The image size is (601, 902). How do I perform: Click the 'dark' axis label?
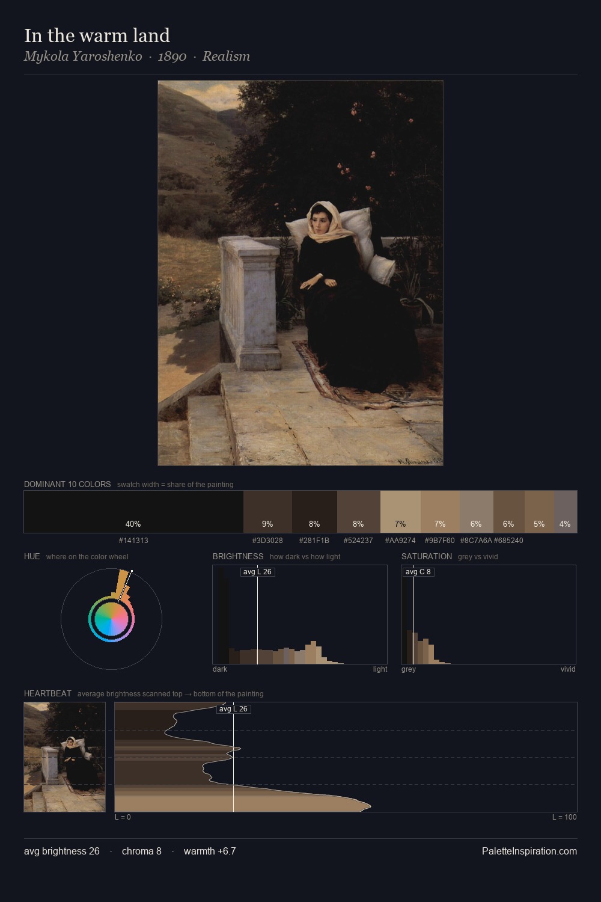pyautogui.click(x=220, y=669)
